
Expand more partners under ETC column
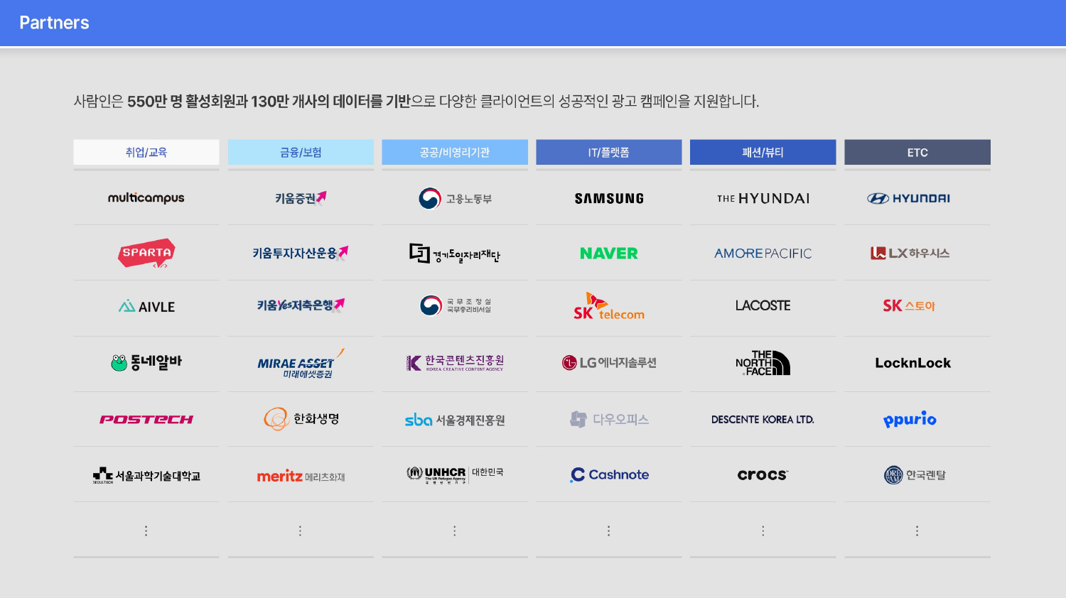click(917, 531)
